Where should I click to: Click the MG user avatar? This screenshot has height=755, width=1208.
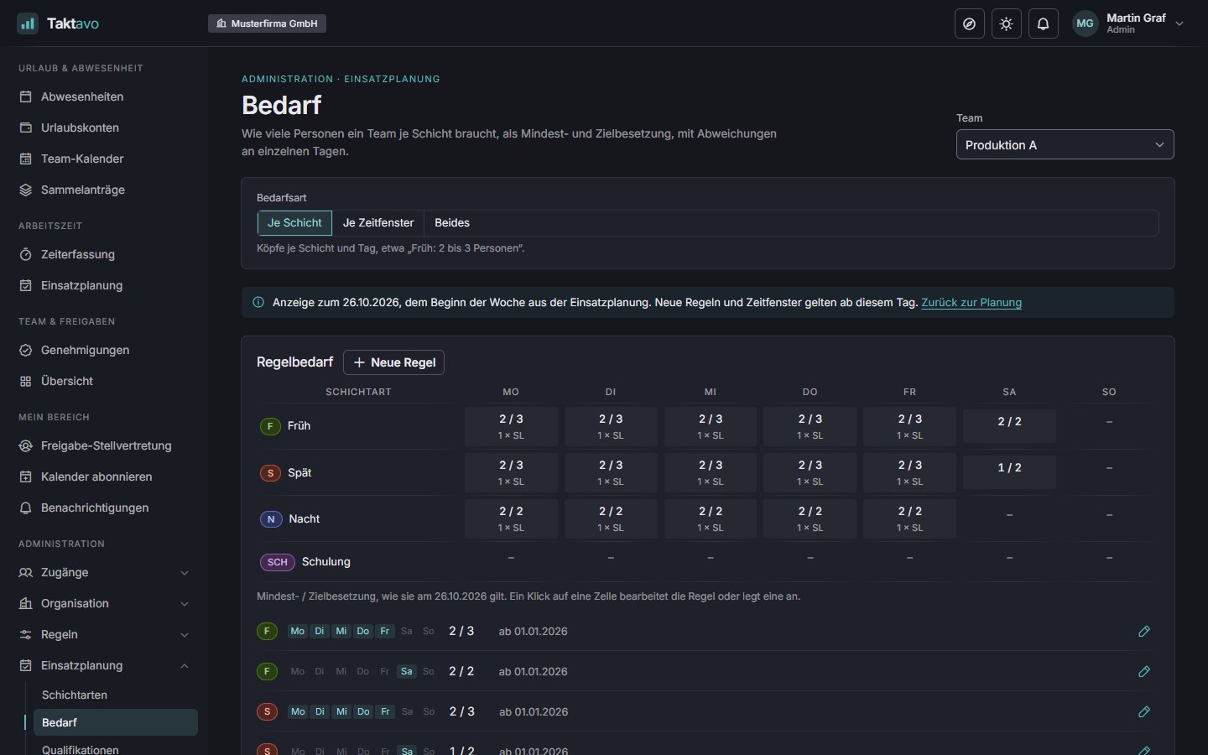(x=1086, y=23)
